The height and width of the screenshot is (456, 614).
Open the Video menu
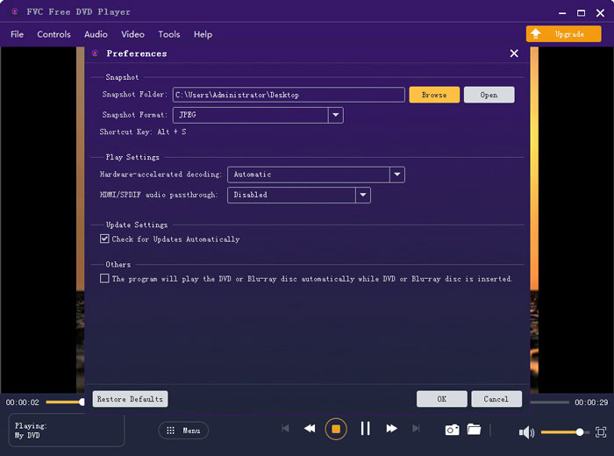point(132,34)
